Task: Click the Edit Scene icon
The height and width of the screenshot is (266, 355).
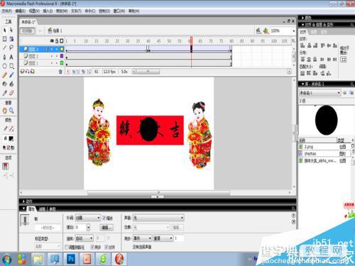Action: click(258, 31)
